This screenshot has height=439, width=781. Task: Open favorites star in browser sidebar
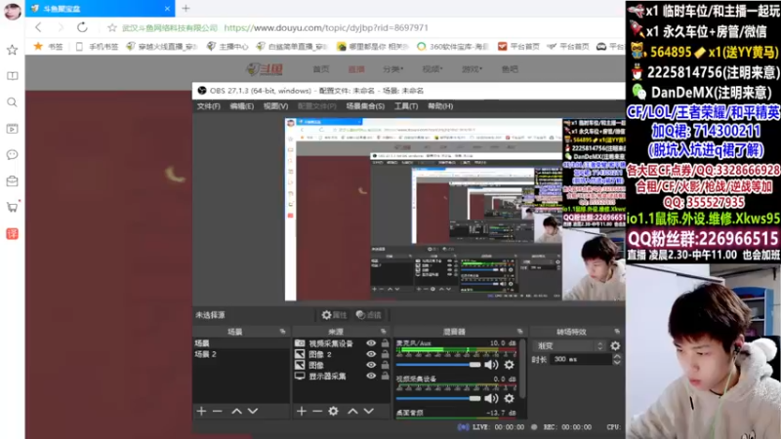point(12,50)
